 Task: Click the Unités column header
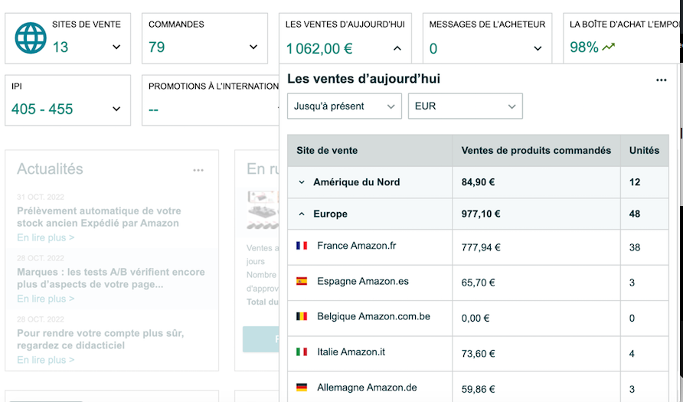[x=644, y=151]
